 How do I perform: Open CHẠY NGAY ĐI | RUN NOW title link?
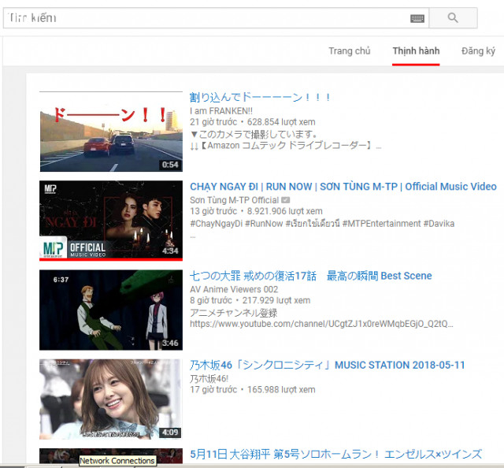click(343, 186)
